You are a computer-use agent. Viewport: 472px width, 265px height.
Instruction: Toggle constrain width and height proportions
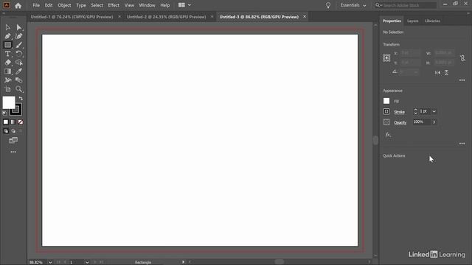[x=462, y=58]
